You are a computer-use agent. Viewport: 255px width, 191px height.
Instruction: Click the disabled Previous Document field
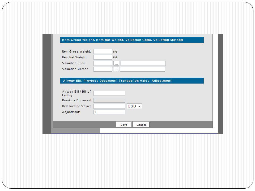pyautogui.click(x=109, y=100)
